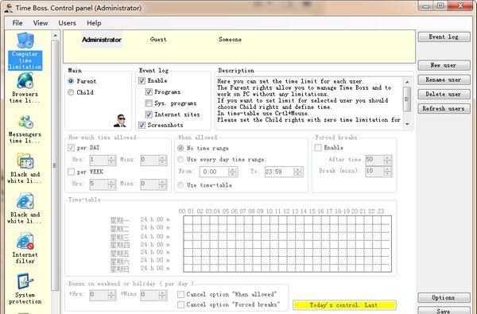Viewport: 477px width, 314px height.
Task: Toggle per WEEK time limit checkbox
Action: pos(72,172)
